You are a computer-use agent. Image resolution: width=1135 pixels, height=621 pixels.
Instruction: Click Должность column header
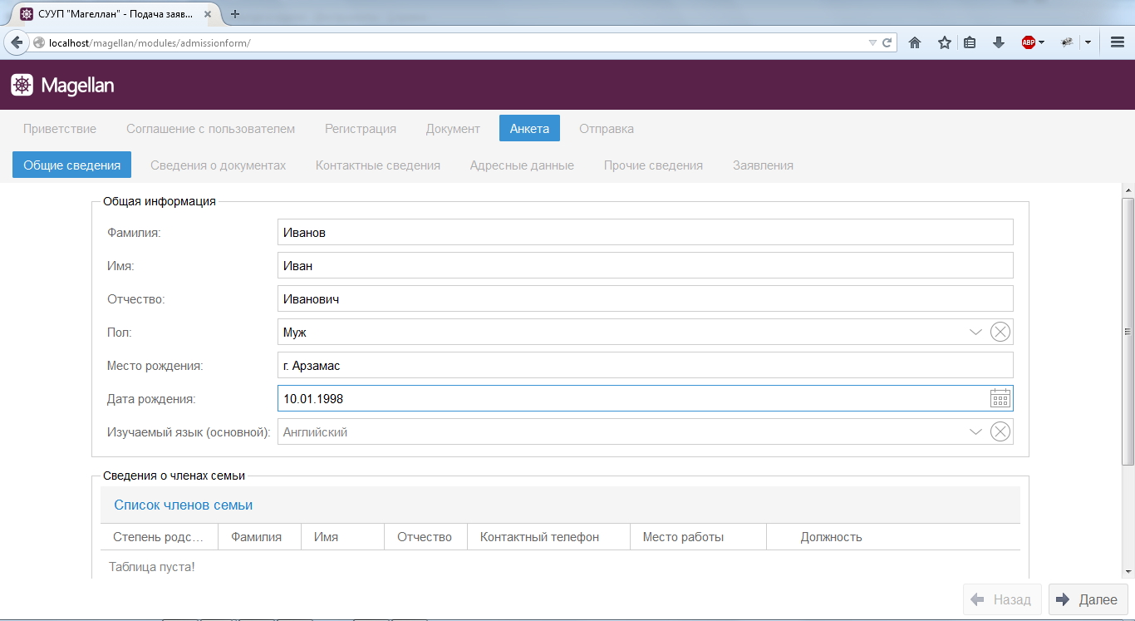click(831, 537)
